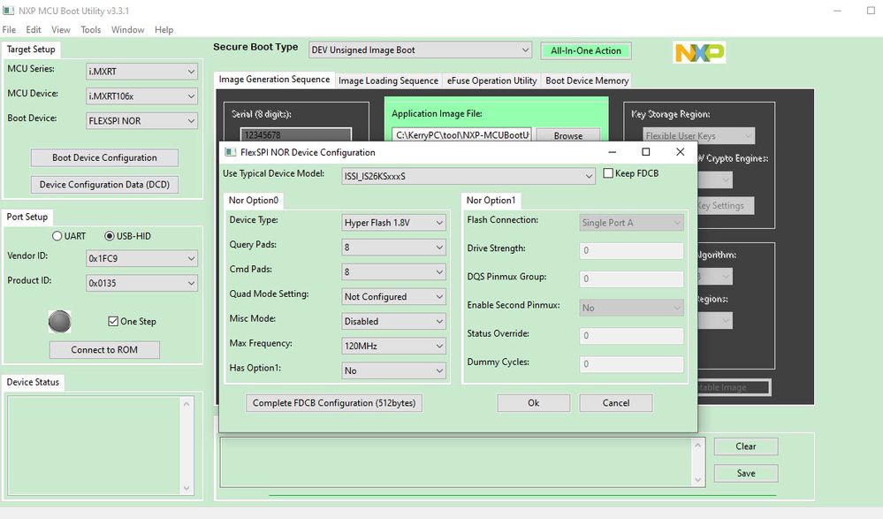This screenshot has width=883, height=519.
Task: Expand the MCU Series dropdown
Action: [141, 72]
